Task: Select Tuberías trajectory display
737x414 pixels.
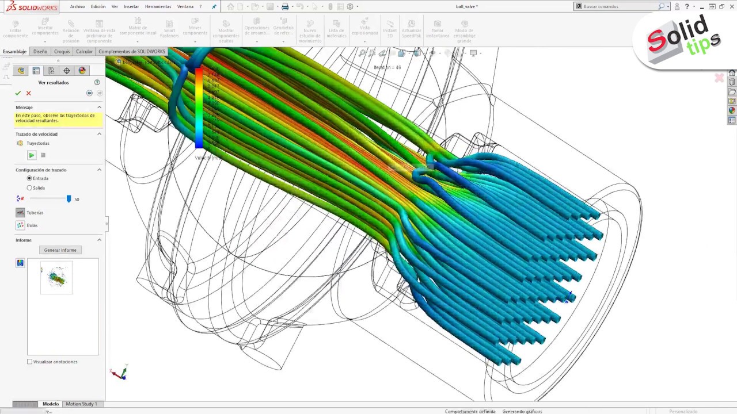Action: 20,213
